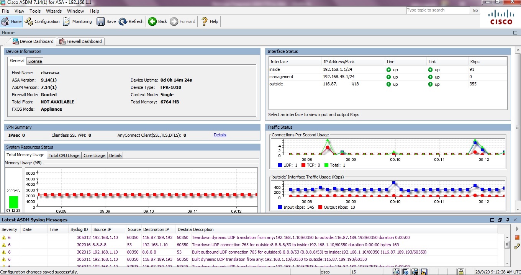The height and width of the screenshot is (275, 521).
Task: Click the VPN Summary Details link
Action: tap(220, 135)
